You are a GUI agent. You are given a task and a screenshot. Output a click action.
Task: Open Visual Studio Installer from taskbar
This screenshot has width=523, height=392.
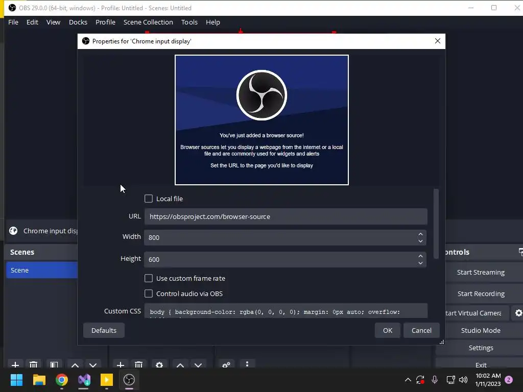[x=84, y=380]
